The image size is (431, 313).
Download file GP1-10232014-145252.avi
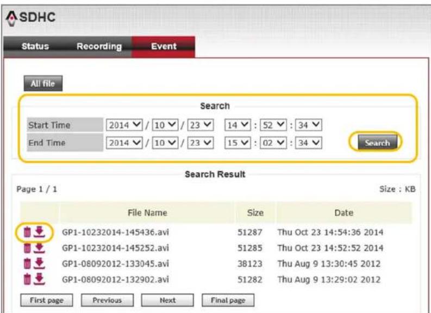pyautogui.click(x=39, y=248)
